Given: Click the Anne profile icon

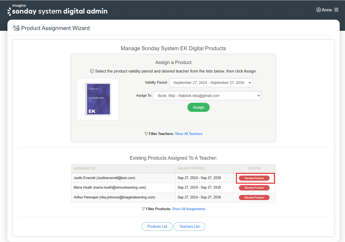Looking at the screenshot, I should [318, 10].
